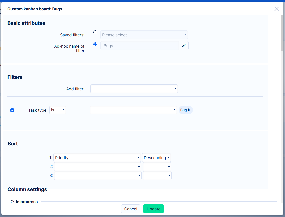The image size is (285, 217).
Task: Open the first sort Priority dropdown
Action: (x=97, y=158)
